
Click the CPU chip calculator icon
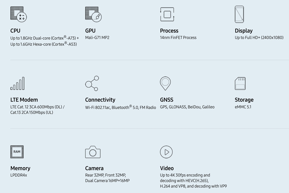pyautogui.click(x=18, y=14)
